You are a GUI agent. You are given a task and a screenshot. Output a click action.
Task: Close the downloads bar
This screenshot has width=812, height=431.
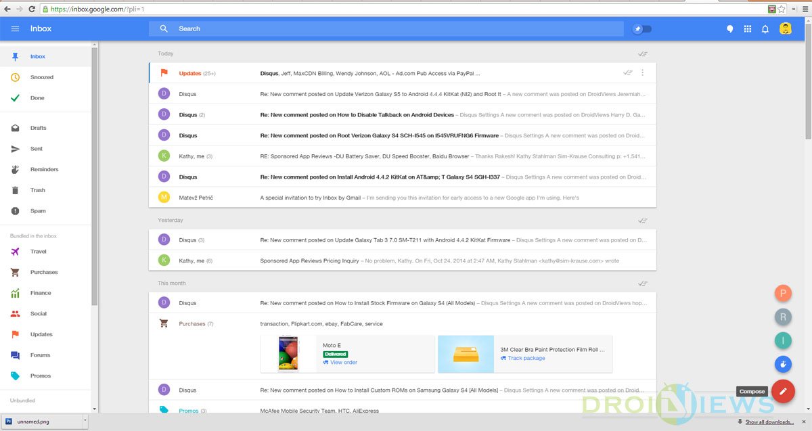click(805, 422)
